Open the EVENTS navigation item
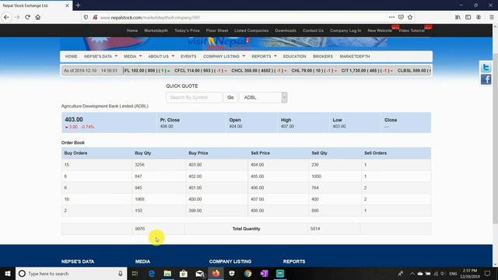498x280 pixels. 188,56
